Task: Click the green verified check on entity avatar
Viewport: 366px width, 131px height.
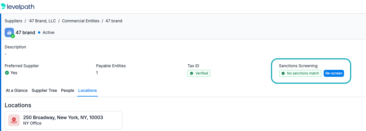Action: coord(13,36)
